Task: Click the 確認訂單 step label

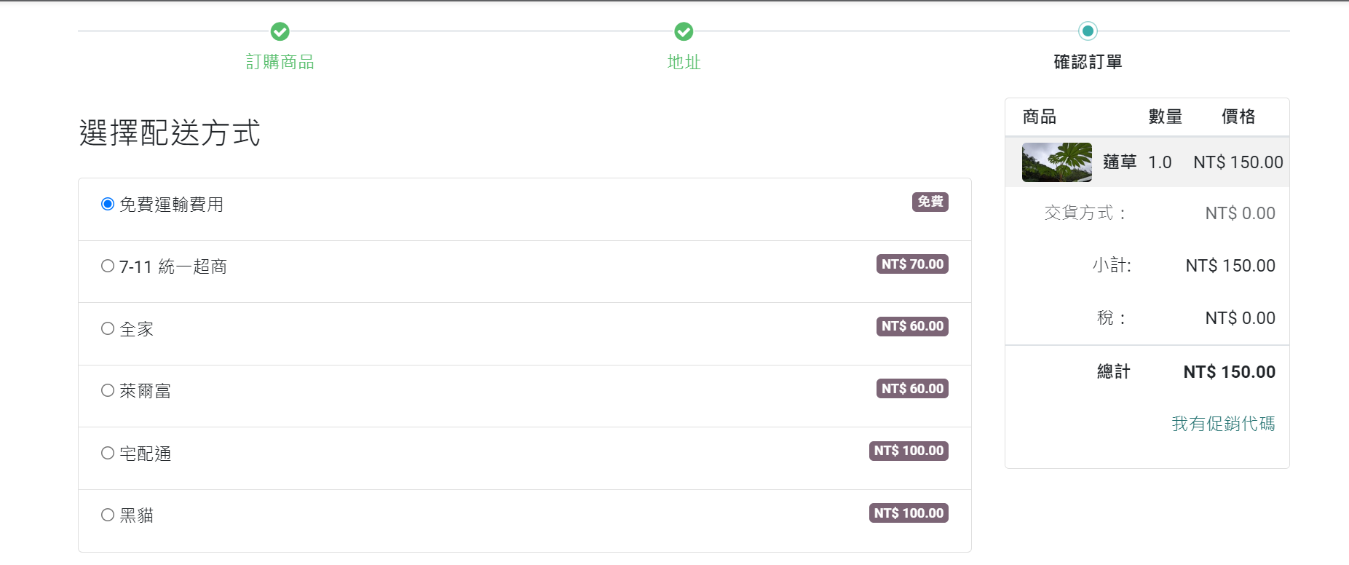Action: pos(1088,62)
